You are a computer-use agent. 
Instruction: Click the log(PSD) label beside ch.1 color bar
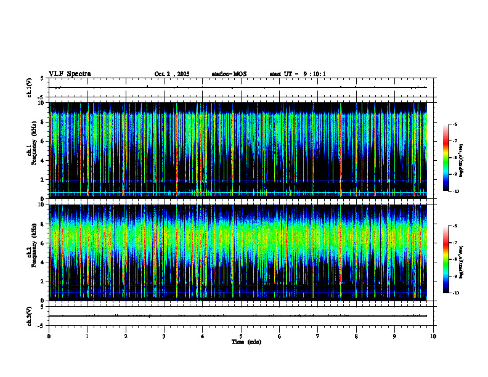pyautogui.click(x=462, y=161)
